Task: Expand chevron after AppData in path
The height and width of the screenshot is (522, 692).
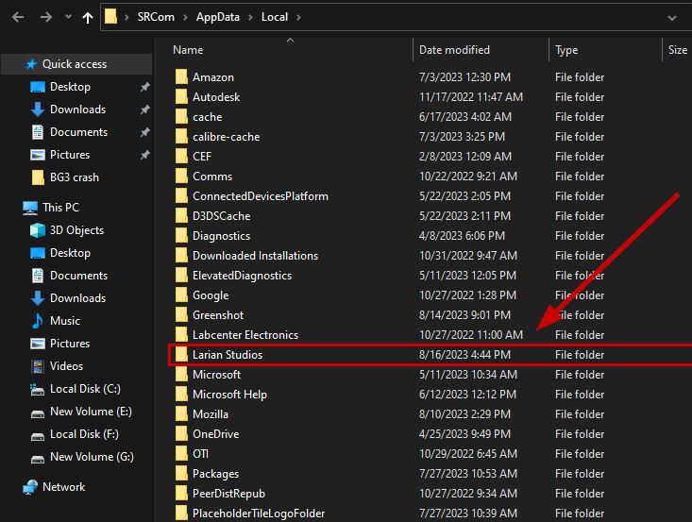Action: [251, 17]
